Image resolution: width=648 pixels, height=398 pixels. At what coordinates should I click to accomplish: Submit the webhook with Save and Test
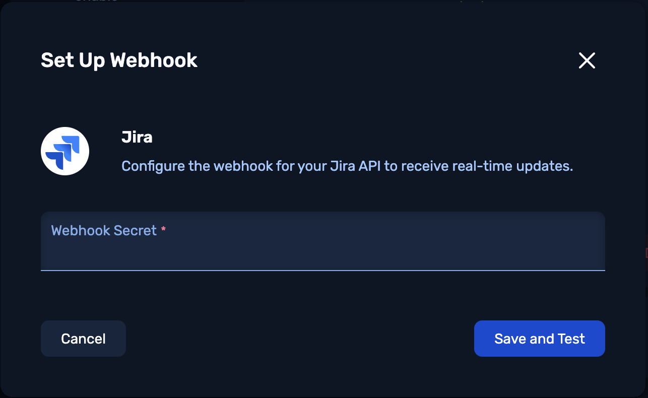tap(539, 339)
